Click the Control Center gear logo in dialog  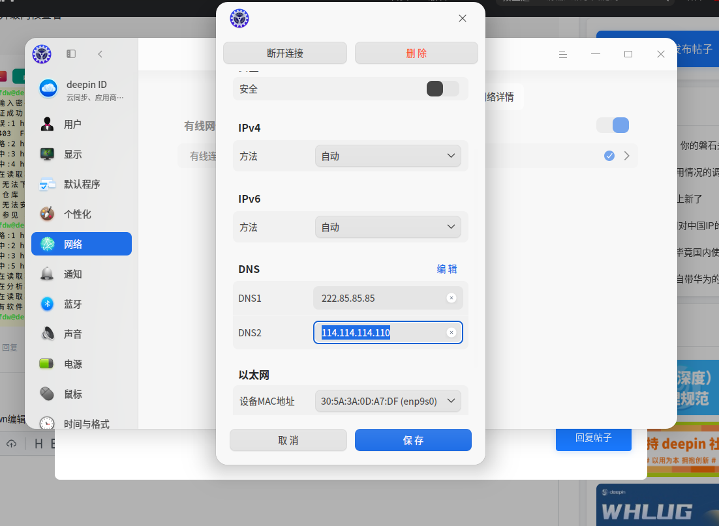(239, 18)
